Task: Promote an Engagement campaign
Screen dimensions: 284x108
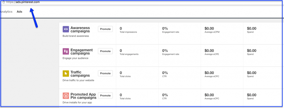Action: (105, 51)
